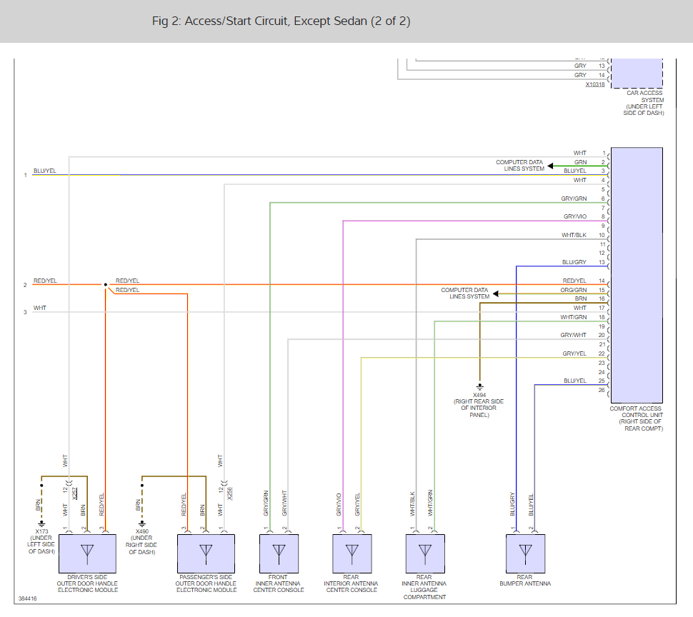Image resolution: width=693 pixels, height=617 pixels.
Task: Click the 'WHT/GRN' label at pin 18
Action: 573,317
